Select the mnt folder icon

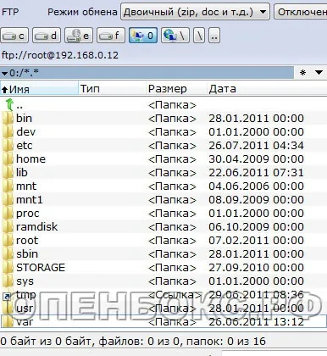[x=8, y=186]
